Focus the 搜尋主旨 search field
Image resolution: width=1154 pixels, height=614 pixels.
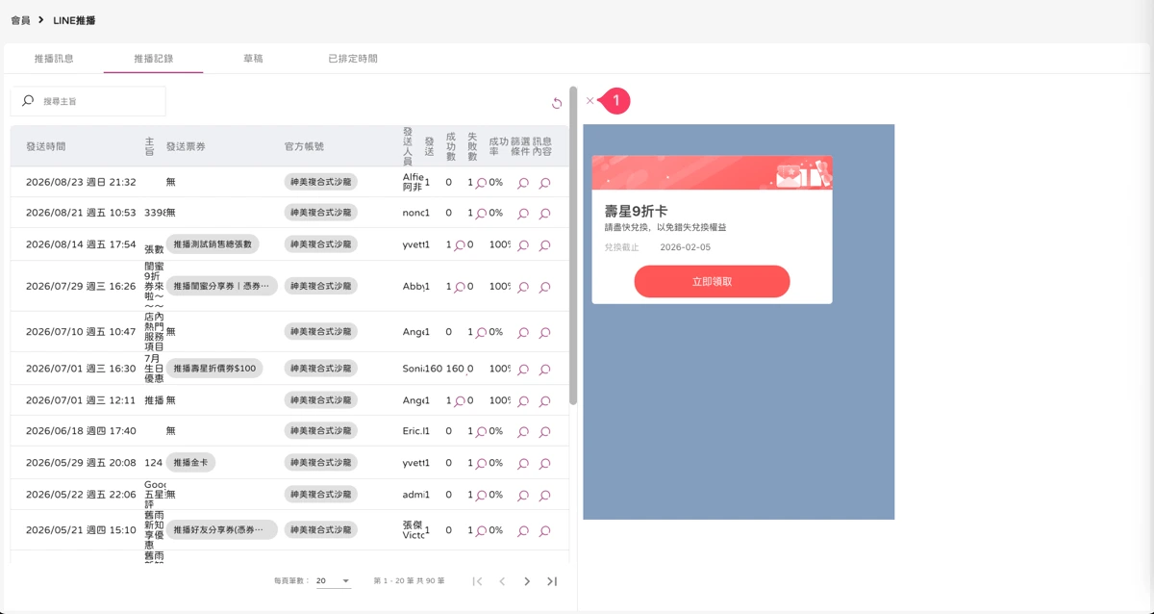88,101
